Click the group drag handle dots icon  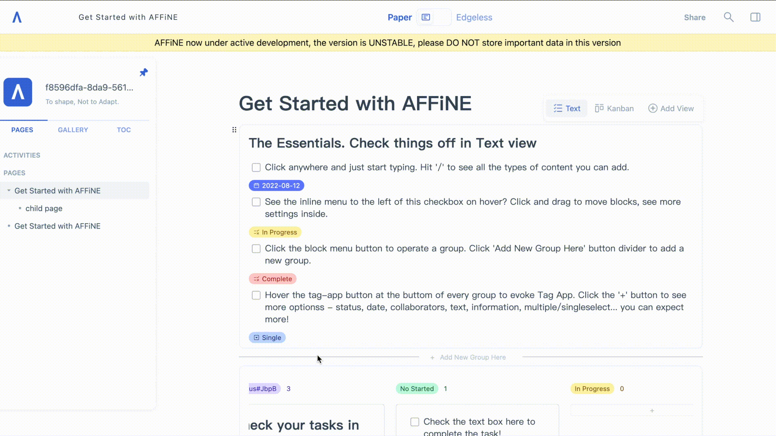234,130
